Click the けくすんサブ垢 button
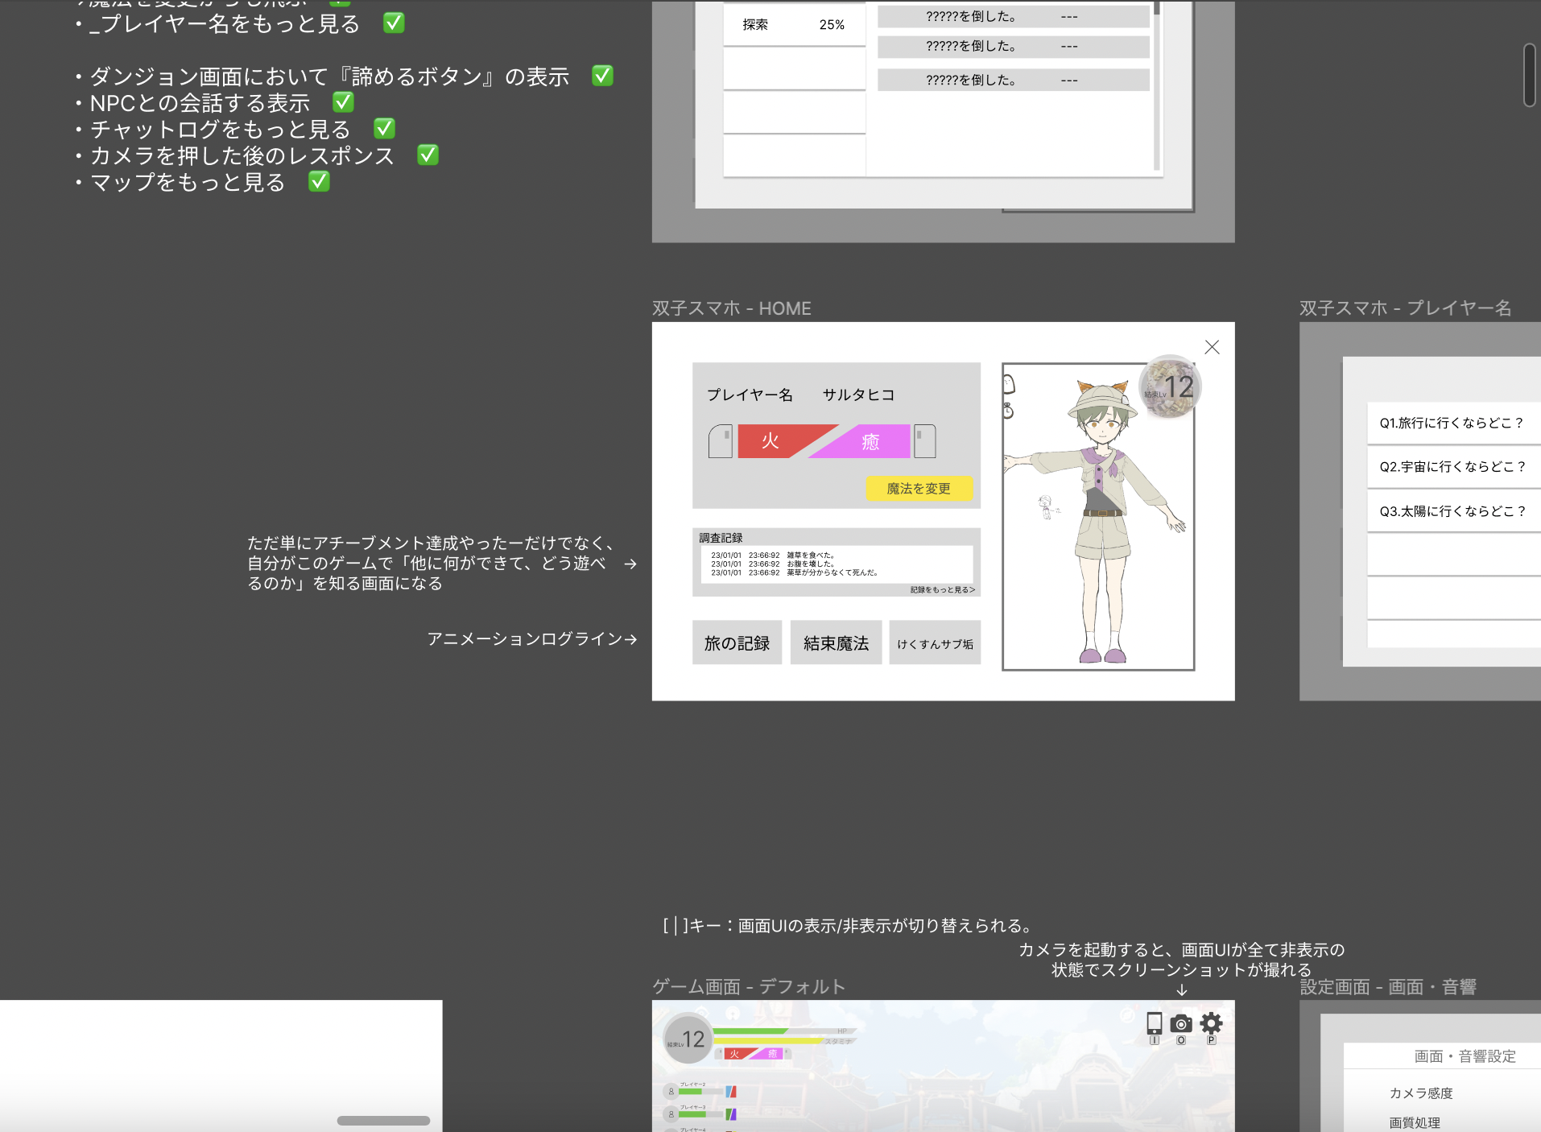The width and height of the screenshot is (1541, 1132). [935, 643]
